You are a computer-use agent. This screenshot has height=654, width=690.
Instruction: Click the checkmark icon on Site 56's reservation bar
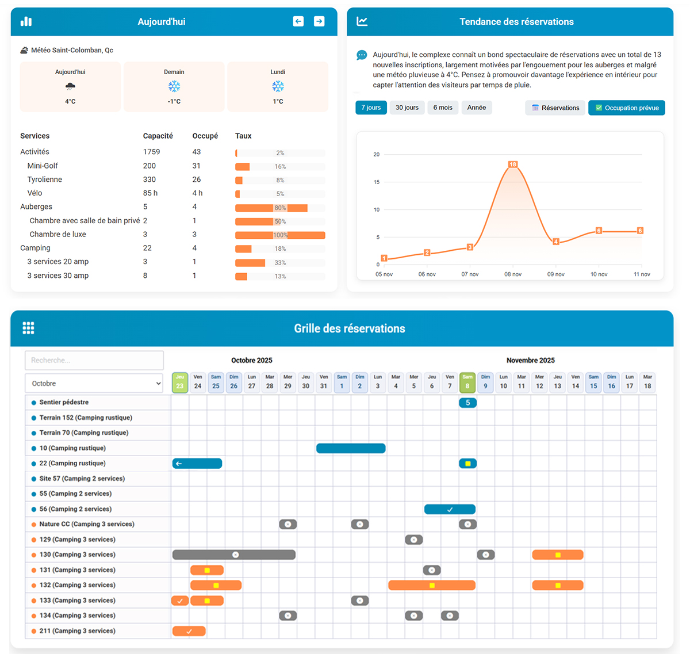coord(450,509)
